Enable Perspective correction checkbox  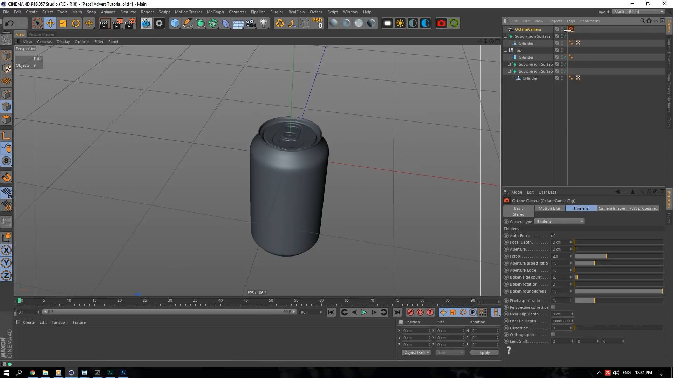553,307
